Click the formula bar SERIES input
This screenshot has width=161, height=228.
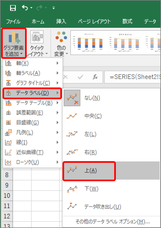pyautogui.click(x=132, y=77)
